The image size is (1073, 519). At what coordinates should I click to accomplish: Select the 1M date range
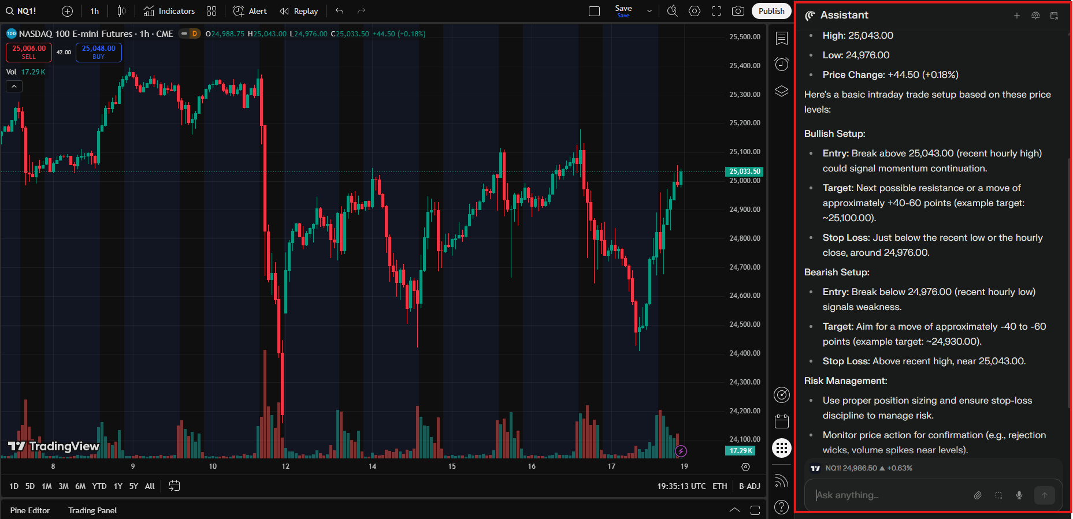(x=47, y=486)
